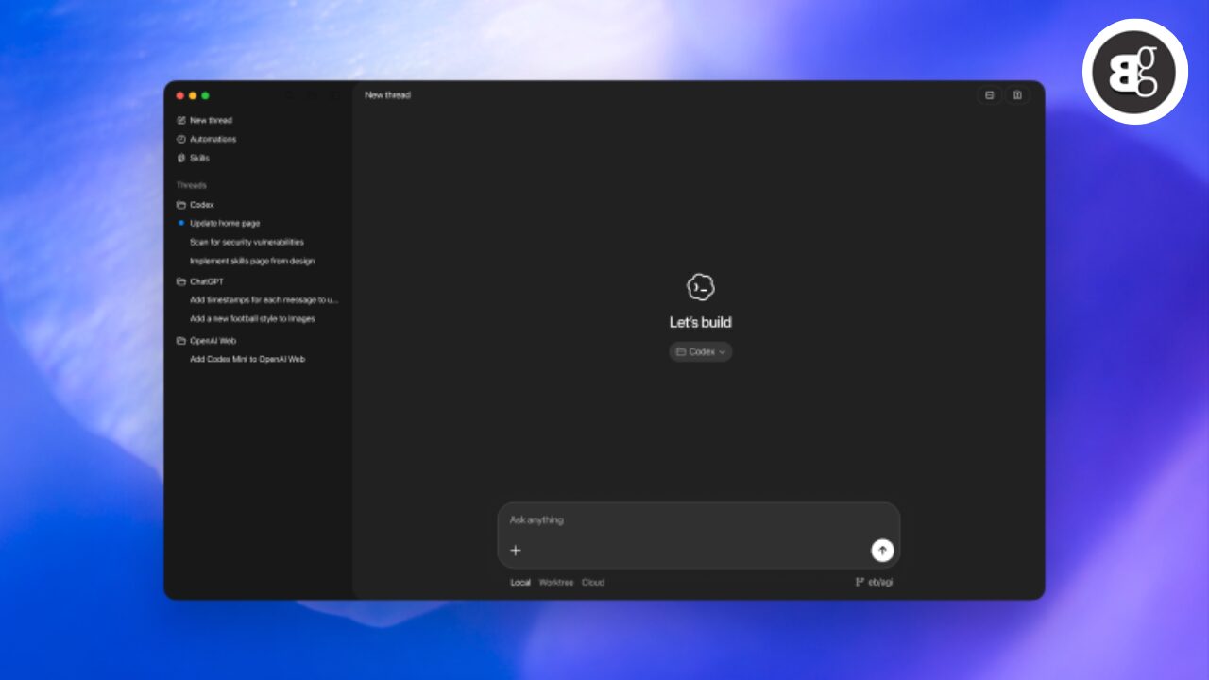Viewport: 1209px width, 680px height.
Task: Open Scan for security vulnerabilities thread
Action: (x=247, y=243)
